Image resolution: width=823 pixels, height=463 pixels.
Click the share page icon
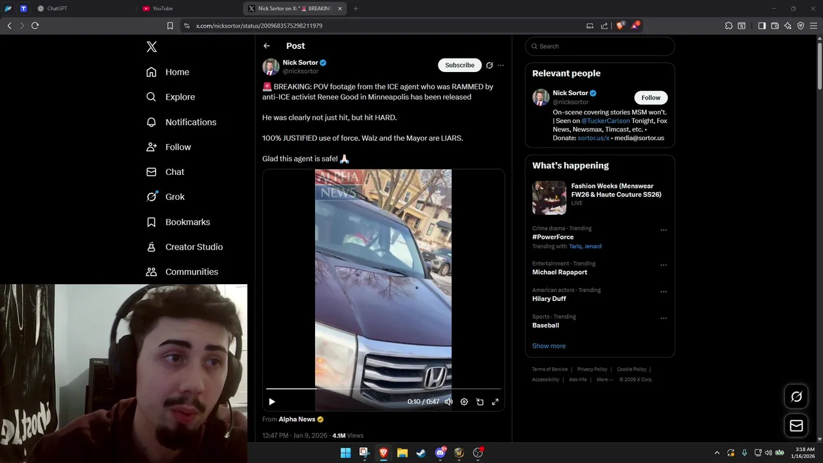coord(604,26)
